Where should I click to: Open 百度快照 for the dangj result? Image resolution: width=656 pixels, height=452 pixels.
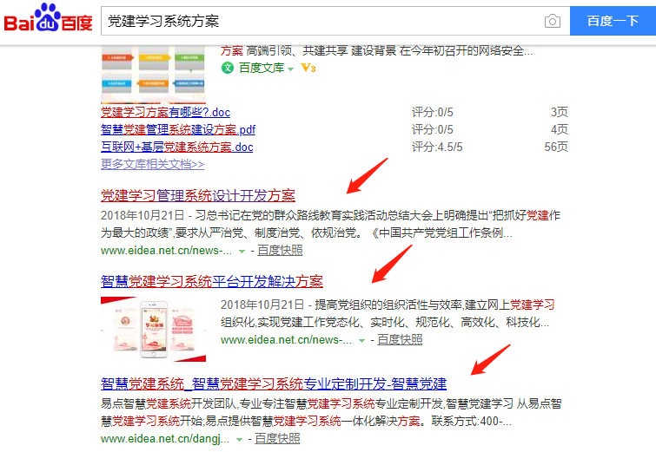[277, 439]
